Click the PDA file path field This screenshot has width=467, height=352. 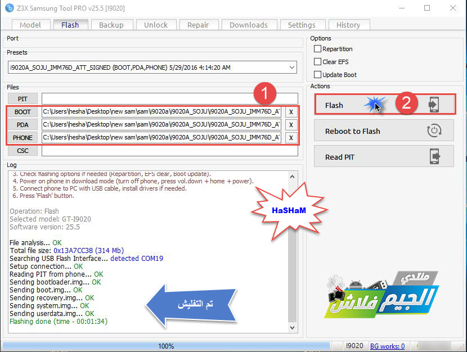click(x=161, y=125)
